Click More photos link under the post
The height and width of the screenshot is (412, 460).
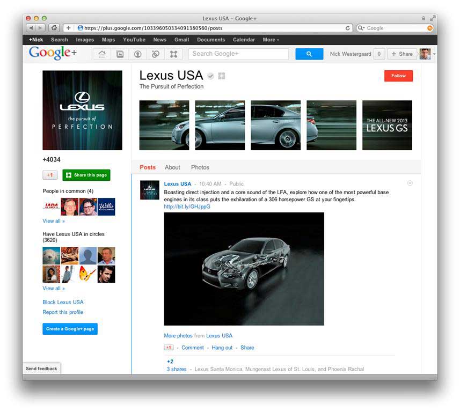click(x=178, y=335)
